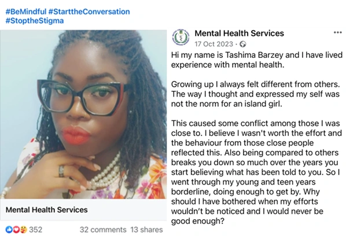Click the Mental Health Services photo caption
The image size is (346, 236).
46,210
